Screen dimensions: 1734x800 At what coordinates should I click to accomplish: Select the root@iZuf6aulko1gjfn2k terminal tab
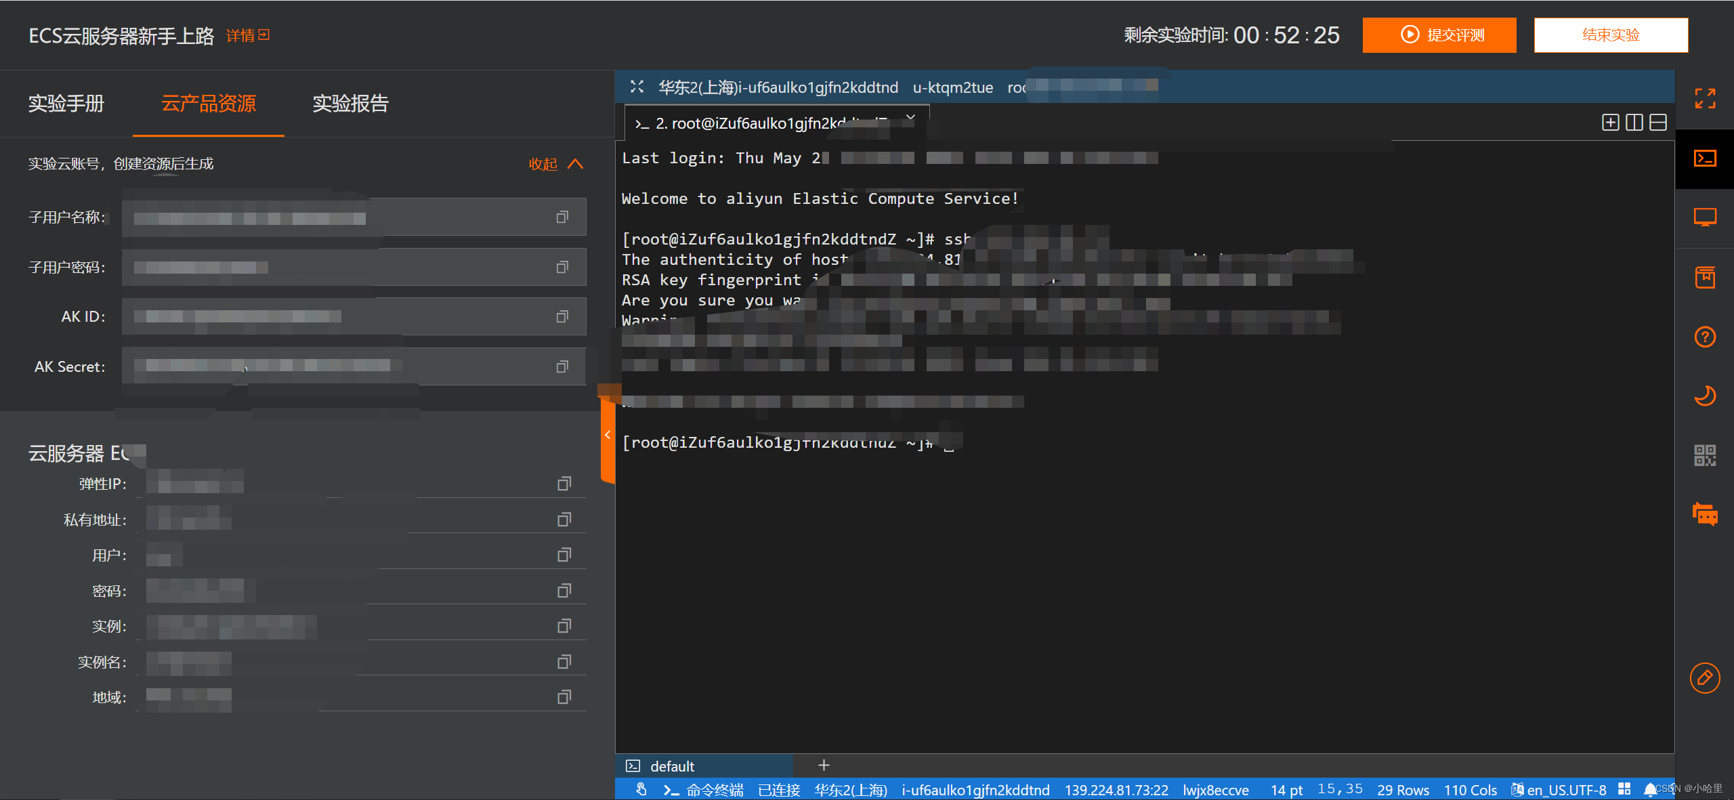[776, 123]
